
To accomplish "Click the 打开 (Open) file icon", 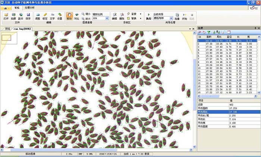I will (6, 16).
